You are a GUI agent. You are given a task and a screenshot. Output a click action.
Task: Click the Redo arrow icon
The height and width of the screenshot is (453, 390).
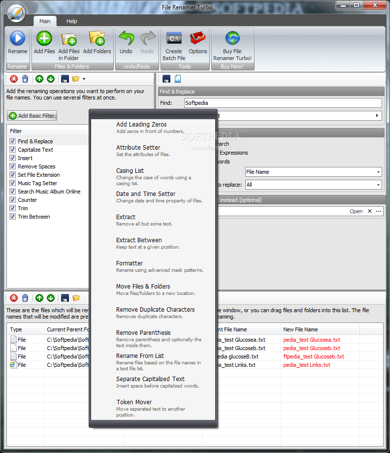point(147,38)
